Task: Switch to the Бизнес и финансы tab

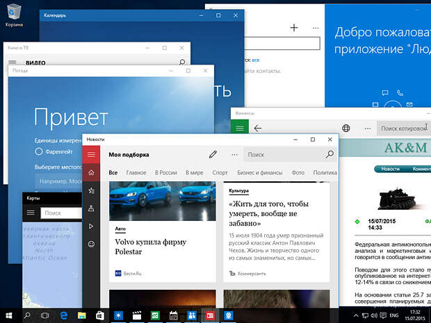Action: tap(260, 172)
